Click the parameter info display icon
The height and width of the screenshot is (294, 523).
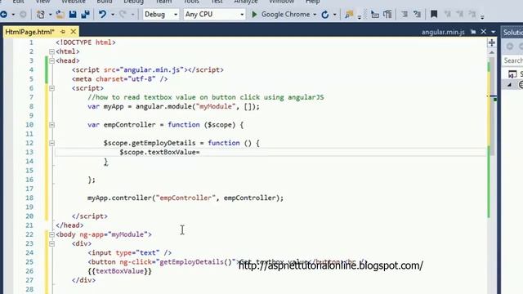pos(387,15)
